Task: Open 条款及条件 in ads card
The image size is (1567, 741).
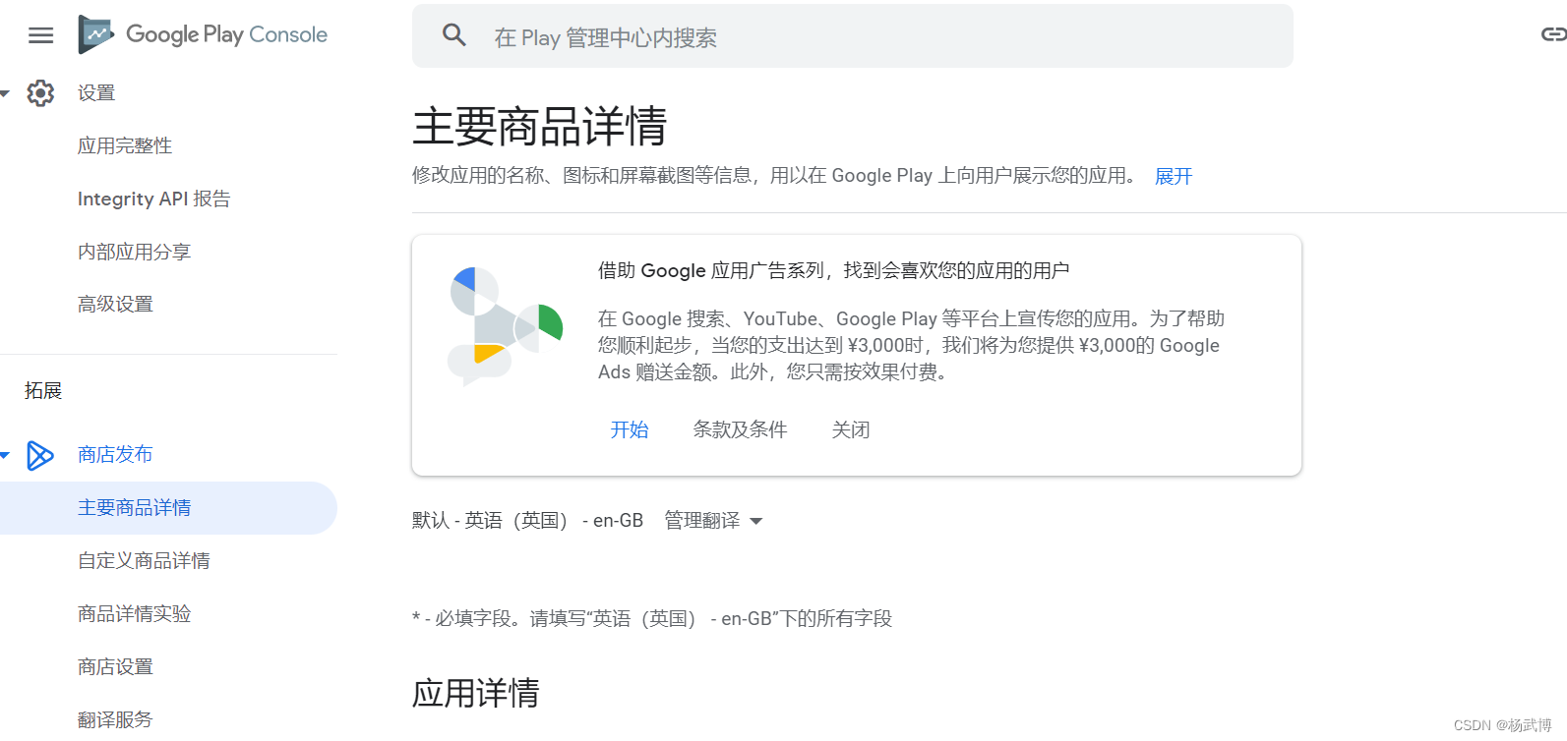Action: [x=740, y=429]
